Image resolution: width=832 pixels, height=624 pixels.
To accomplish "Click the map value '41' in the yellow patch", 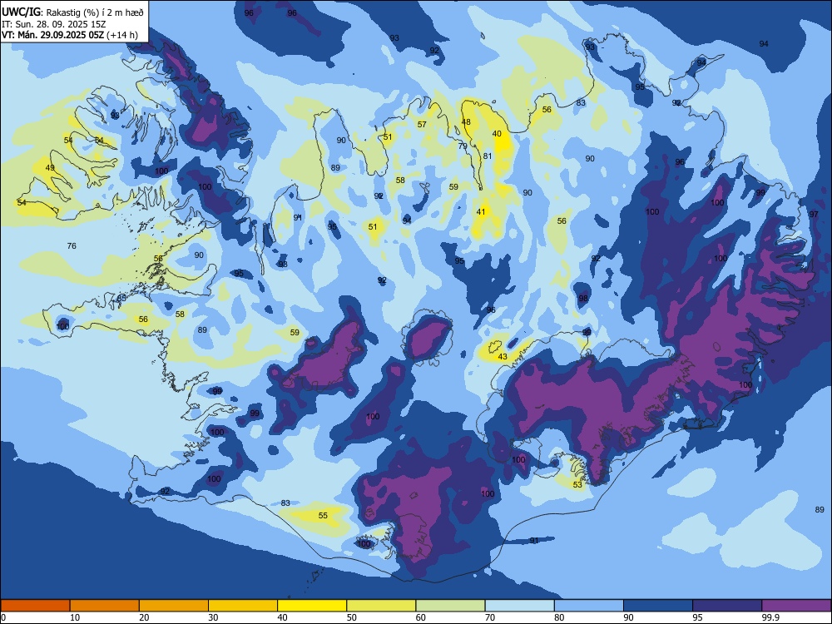I will pyautogui.click(x=481, y=211).
